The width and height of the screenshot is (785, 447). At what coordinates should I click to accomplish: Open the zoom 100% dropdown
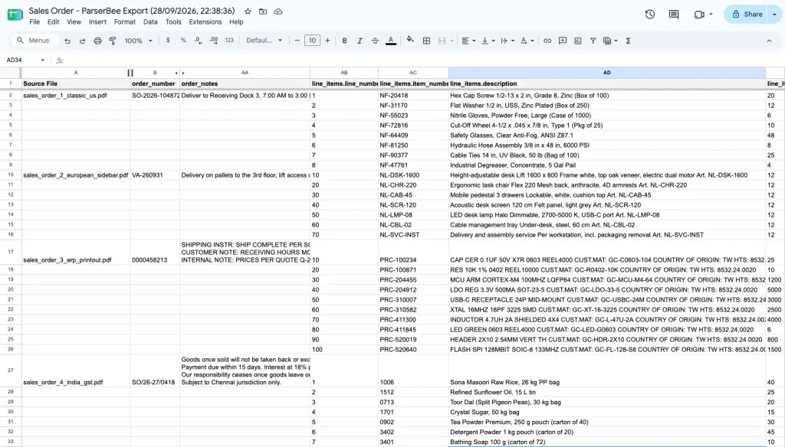[x=138, y=41]
